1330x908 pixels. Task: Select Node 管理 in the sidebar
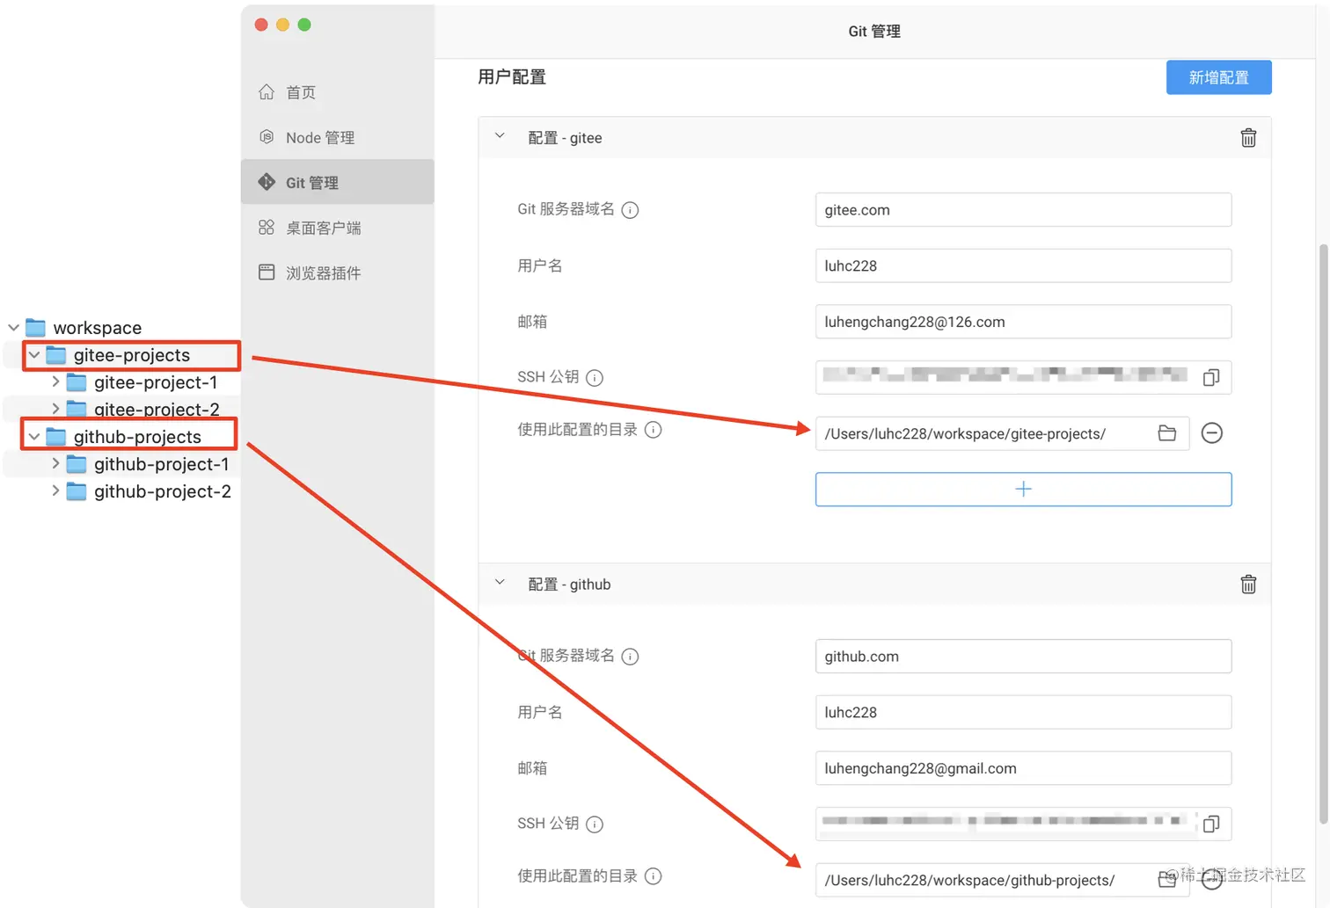(x=319, y=137)
